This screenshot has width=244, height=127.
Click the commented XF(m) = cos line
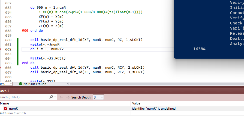[x=91, y=12]
